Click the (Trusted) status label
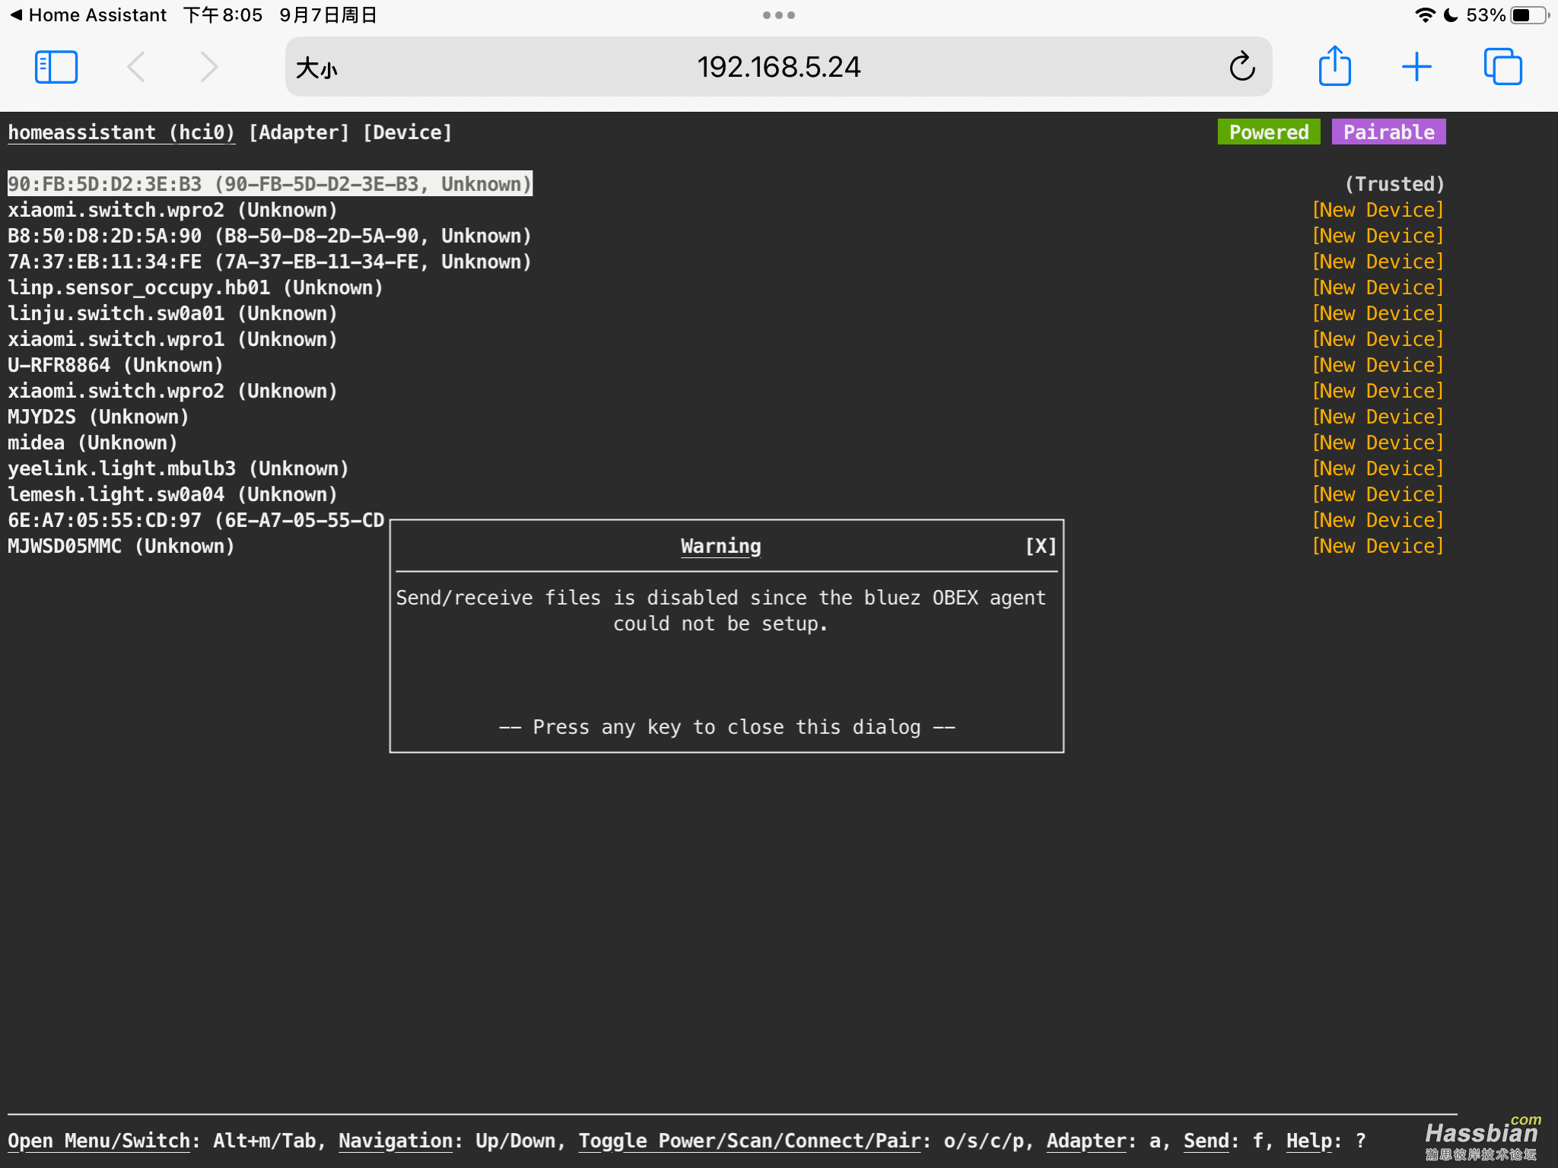The width and height of the screenshot is (1558, 1168). pos(1394,184)
